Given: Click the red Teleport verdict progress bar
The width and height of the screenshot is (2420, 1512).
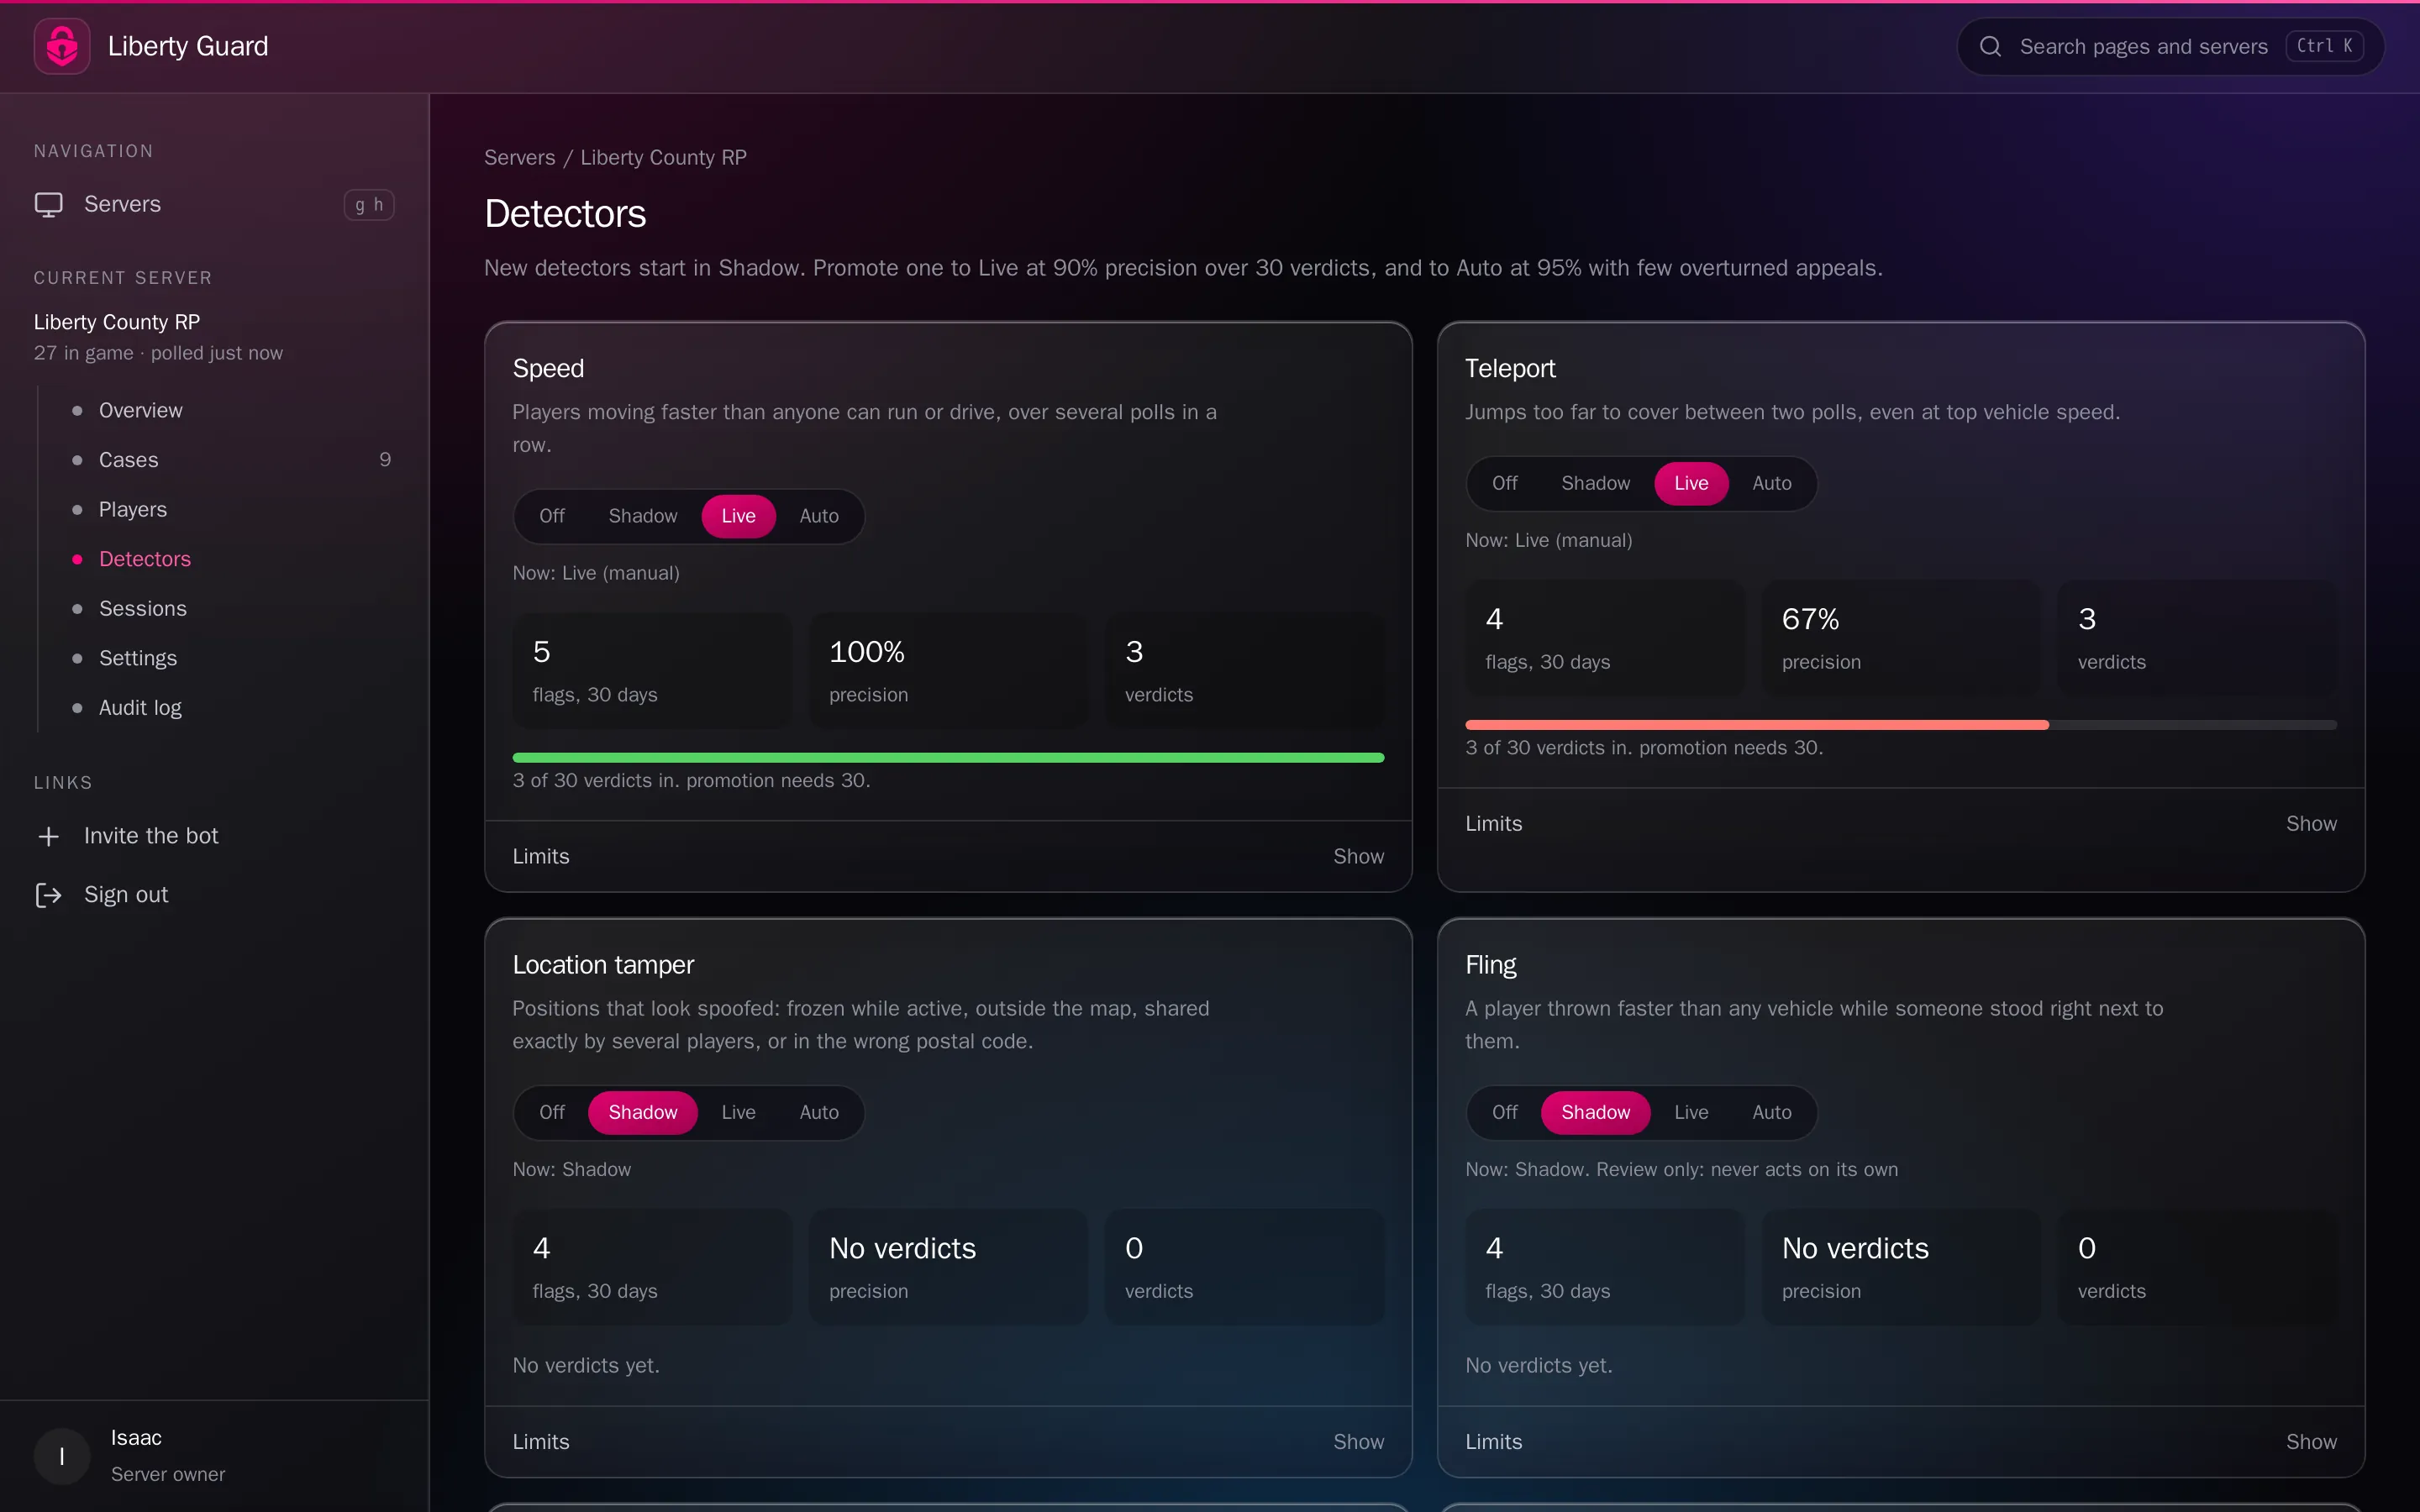Looking at the screenshot, I should tap(1757, 725).
